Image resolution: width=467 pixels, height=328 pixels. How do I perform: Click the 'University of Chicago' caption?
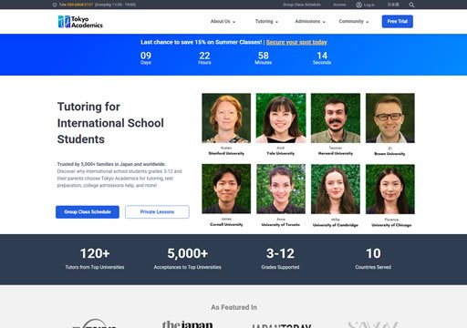click(391, 225)
